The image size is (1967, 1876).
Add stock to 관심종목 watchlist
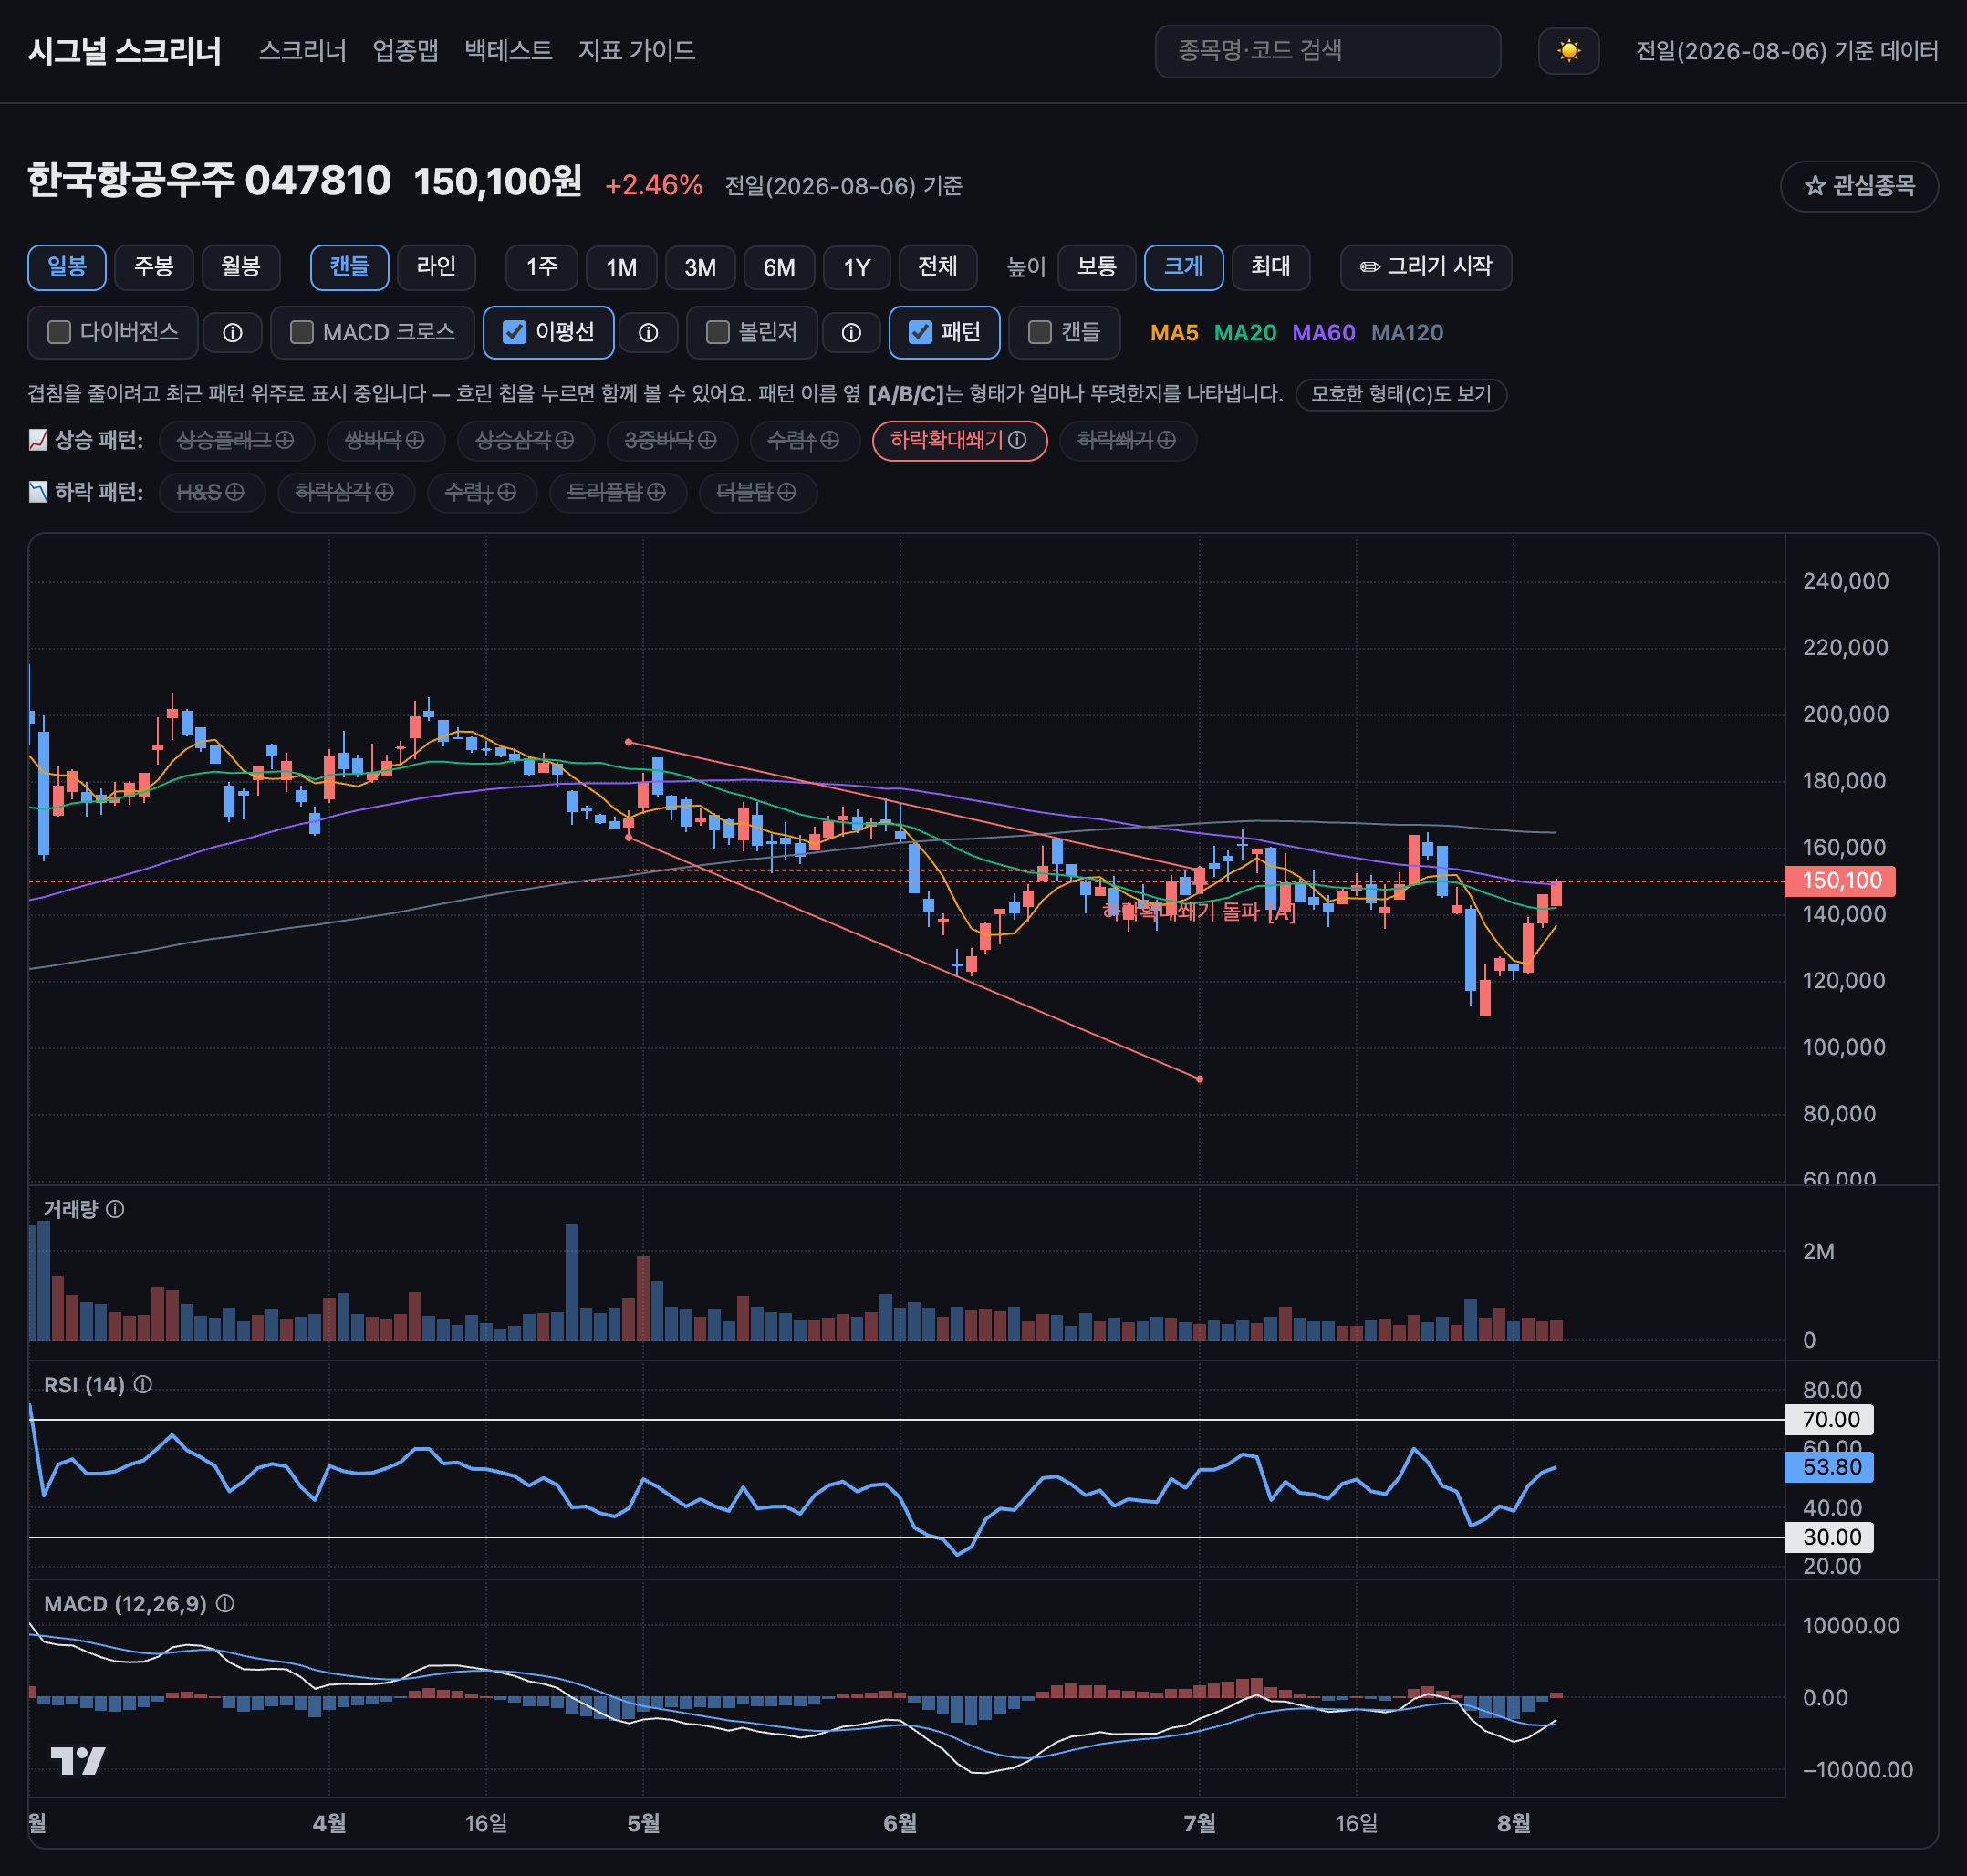tap(1859, 186)
